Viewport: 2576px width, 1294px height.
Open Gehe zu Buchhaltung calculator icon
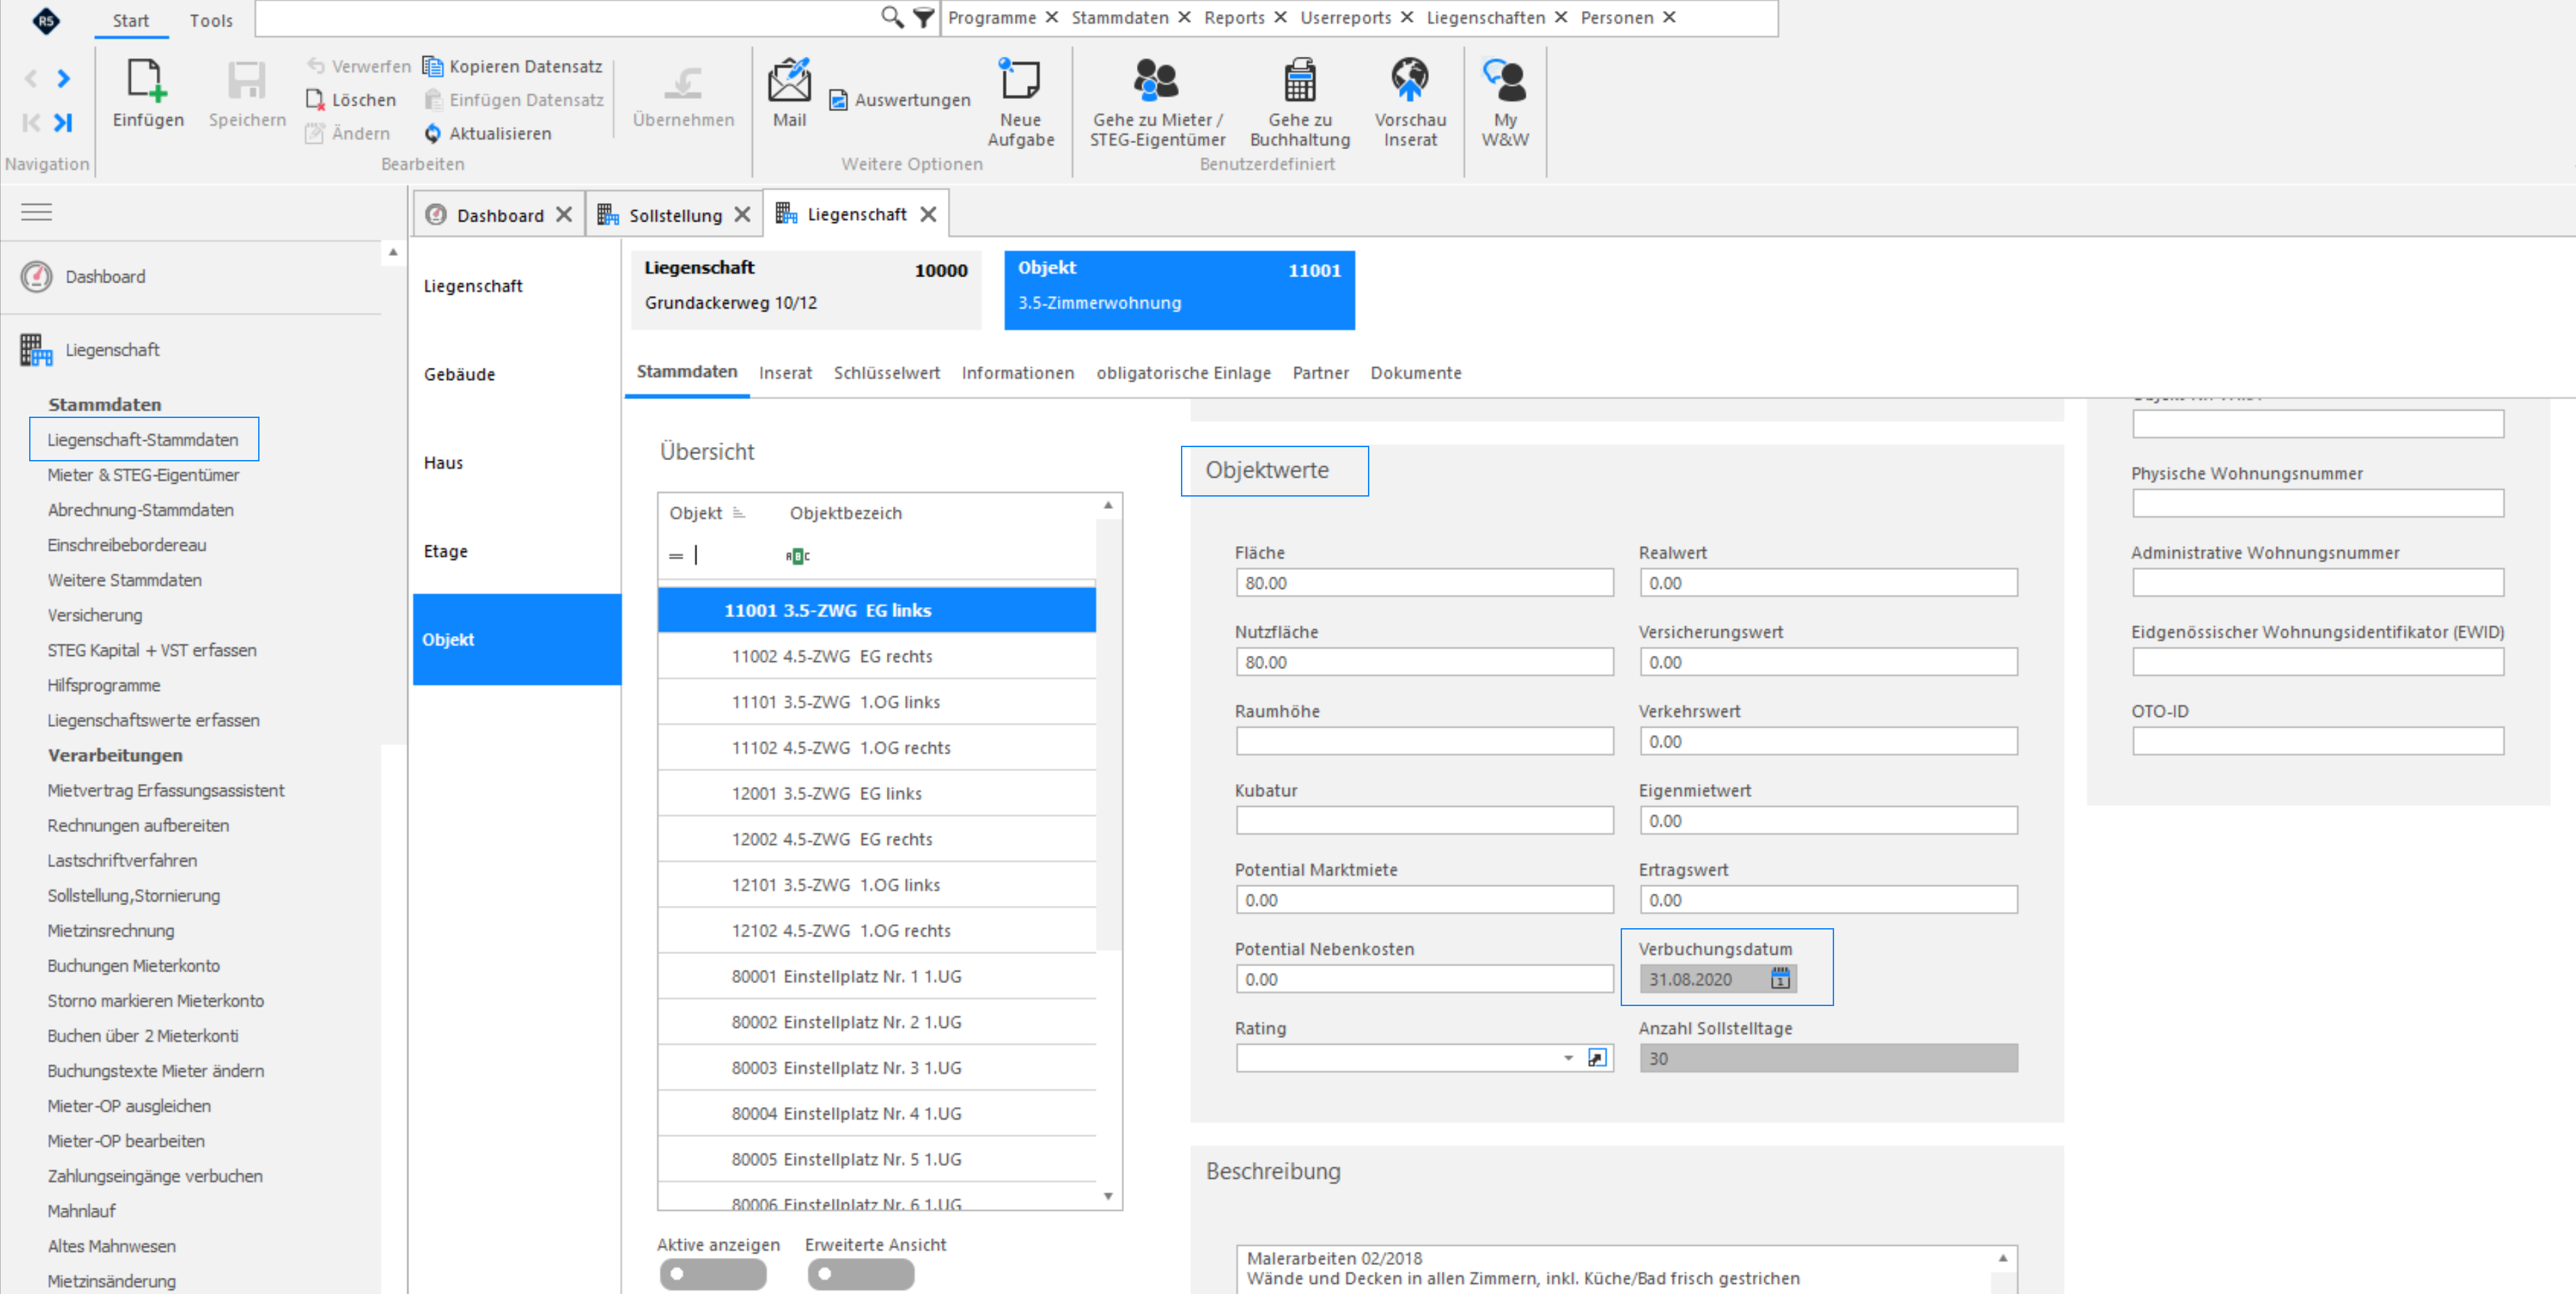click(x=1299, y=79)
